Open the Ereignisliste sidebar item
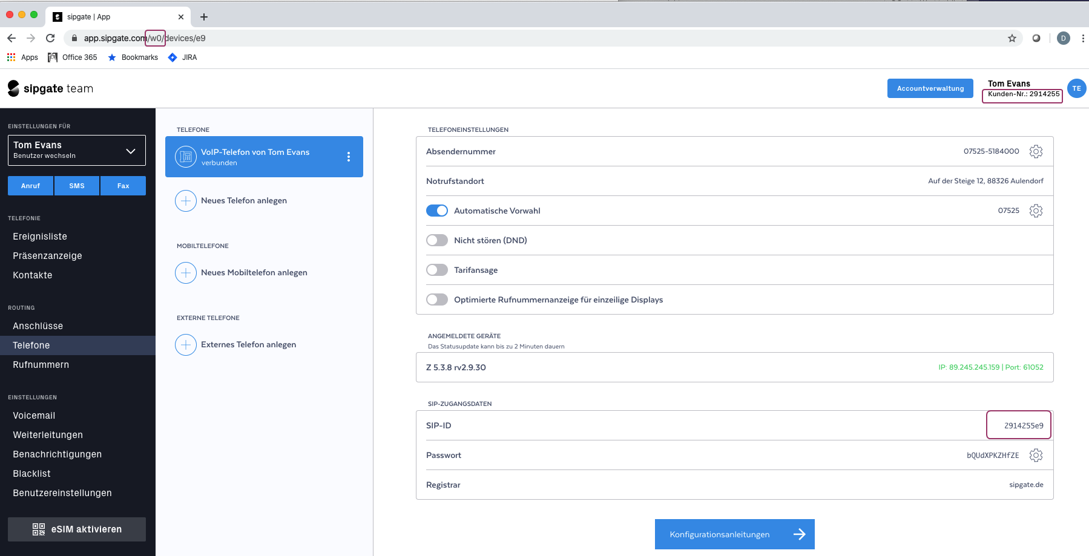 40,237
